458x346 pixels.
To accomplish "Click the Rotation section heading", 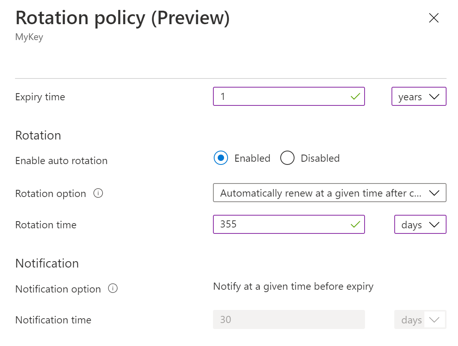I will (x=38, y=136).
